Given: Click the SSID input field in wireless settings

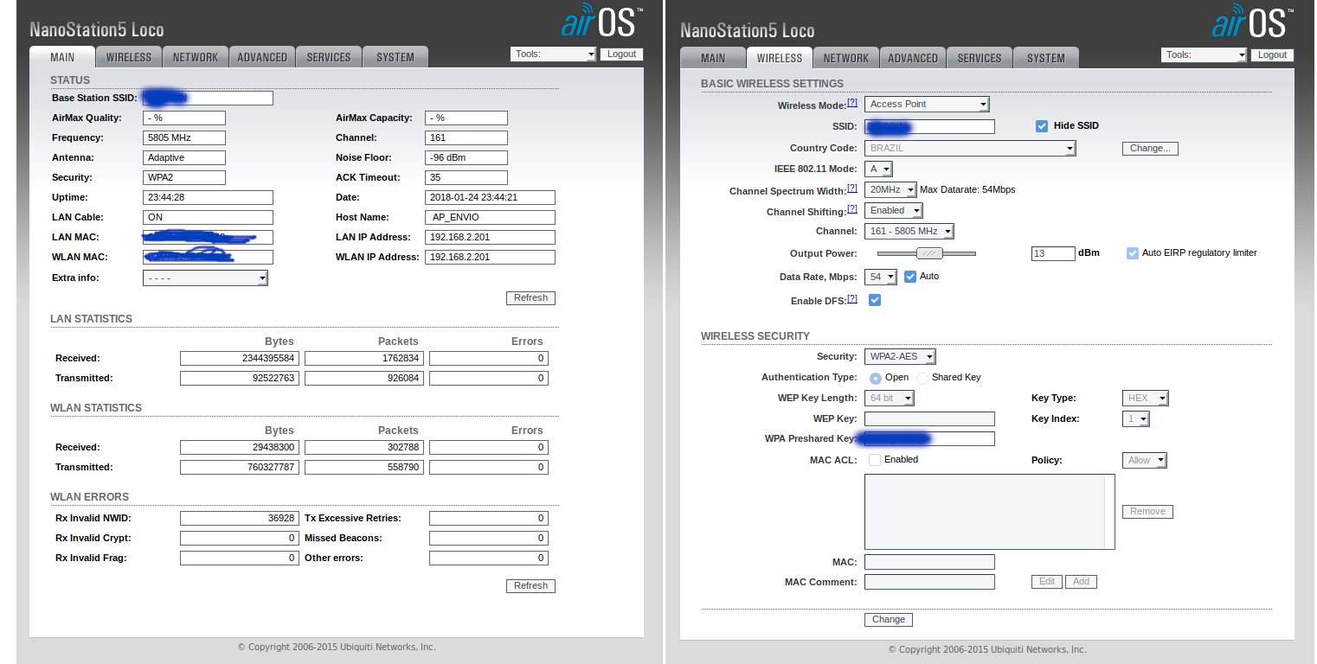Looking at the screenshot, I should [929, 127].
